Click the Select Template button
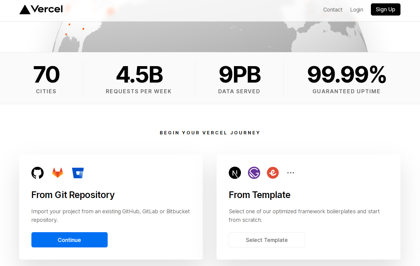 tap(267, 240)
